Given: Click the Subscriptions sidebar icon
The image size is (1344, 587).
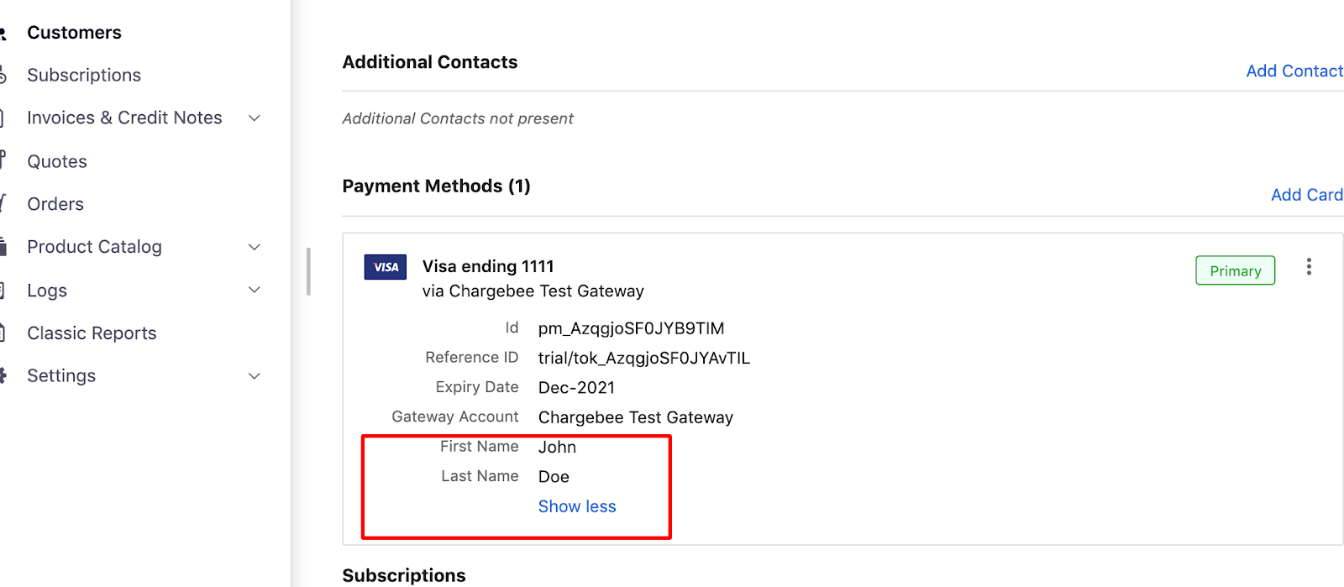Looking at the screenshot, I should [3, 76].
